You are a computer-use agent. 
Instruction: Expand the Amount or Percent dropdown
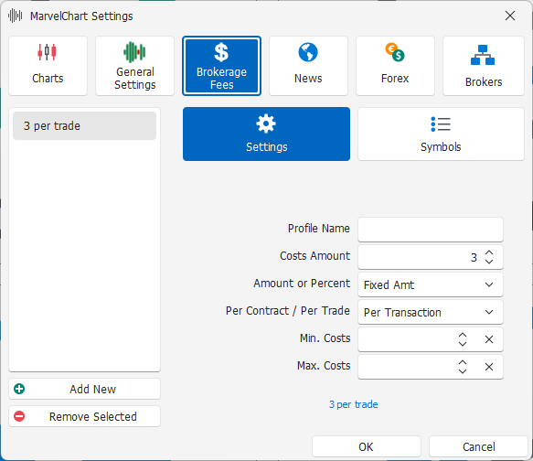(431, 284)
